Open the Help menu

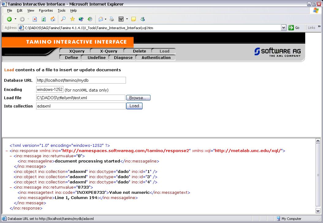coord(73,10)
